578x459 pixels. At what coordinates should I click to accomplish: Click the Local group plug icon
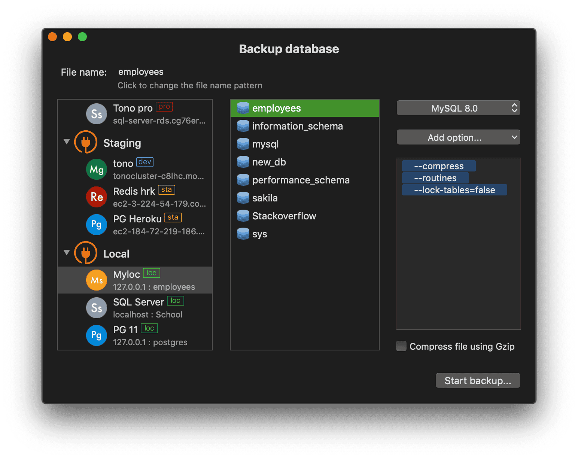pyautogui.click(x=86, y=253)
